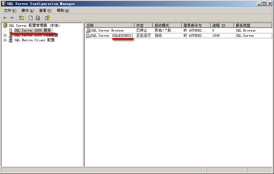Click the Export List toolbar icon
Viewport: 274px width, 174px height.
click(38, 18)
